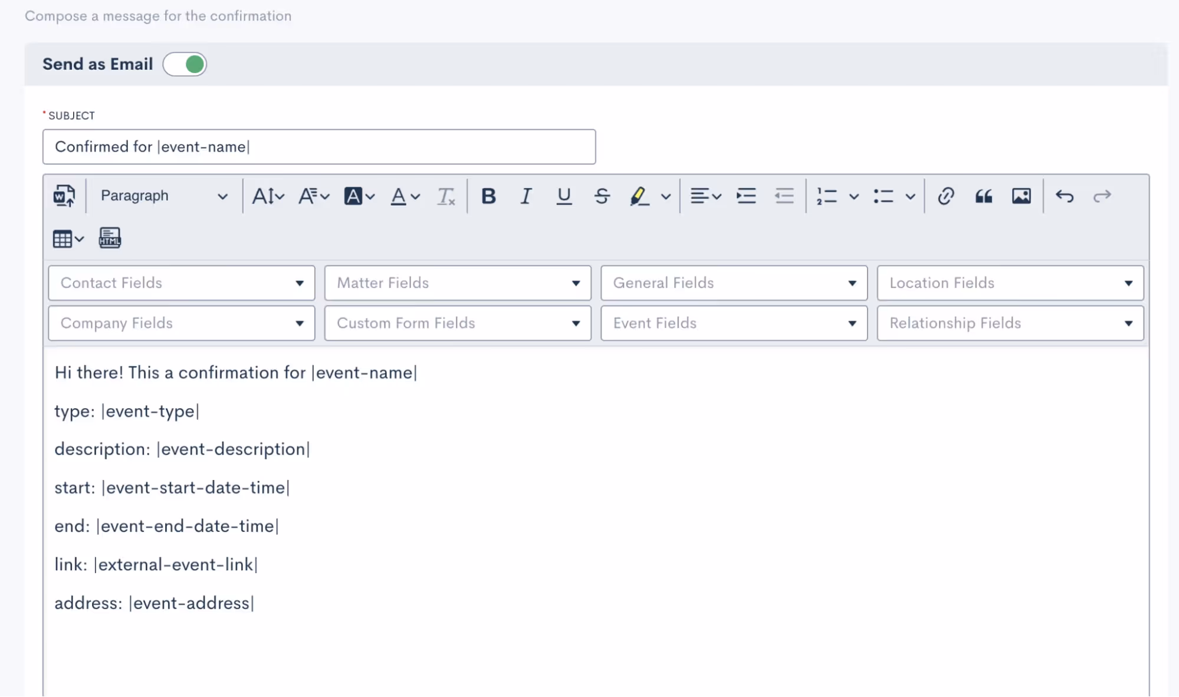This screenshot has width=1179, height=697.
Task: Open the insert table menu
Action: pyautogui.click(x=68, y=239)
